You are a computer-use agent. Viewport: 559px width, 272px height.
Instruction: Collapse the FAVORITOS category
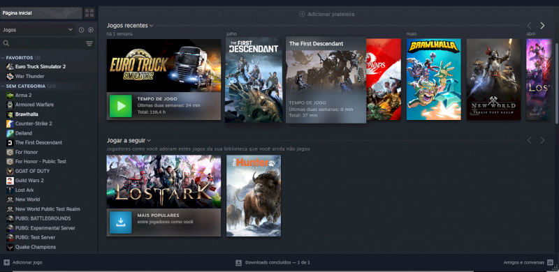3,58
